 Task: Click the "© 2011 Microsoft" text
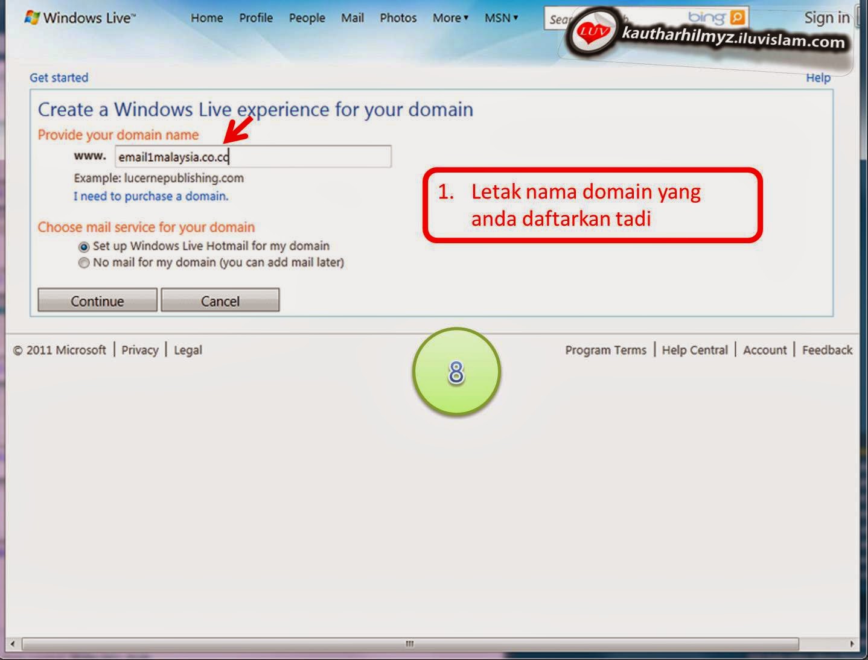(x=60, y=350)
